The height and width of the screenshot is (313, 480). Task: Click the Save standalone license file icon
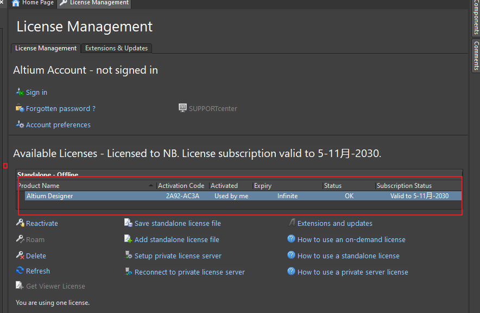(128, 223)
